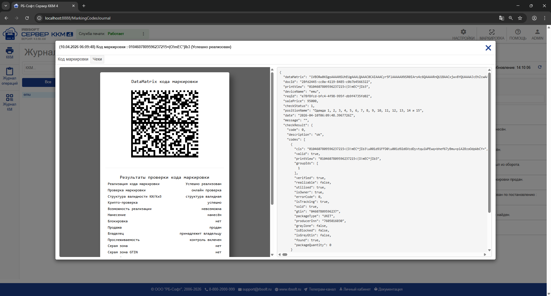
Task: Click the JSON panel scroll-right arrow
Action: click(485, 254)
